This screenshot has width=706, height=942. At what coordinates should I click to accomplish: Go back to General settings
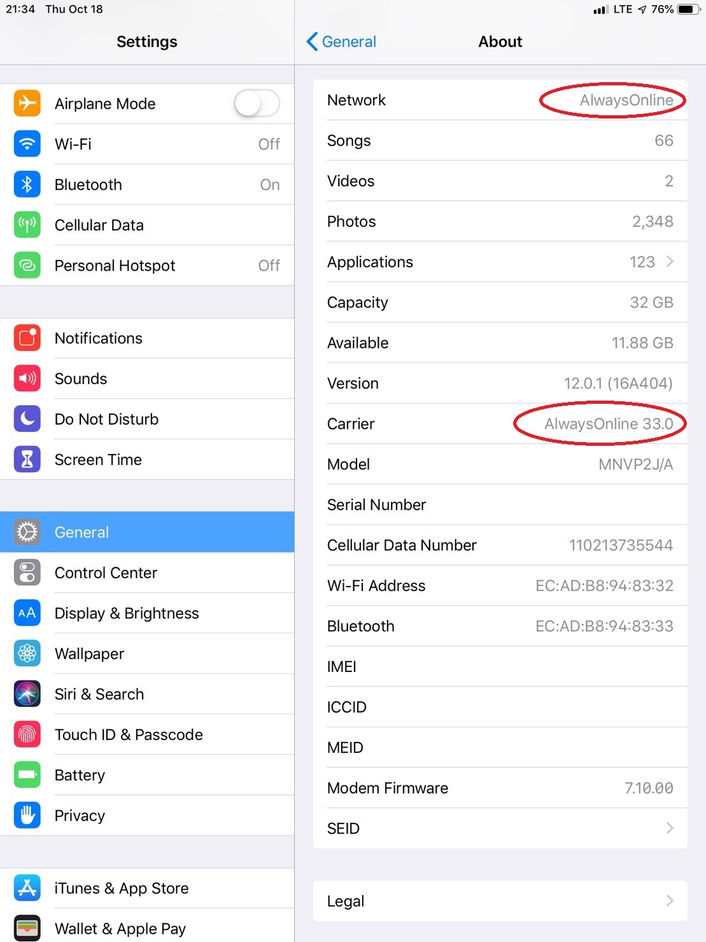click(342, 42)
